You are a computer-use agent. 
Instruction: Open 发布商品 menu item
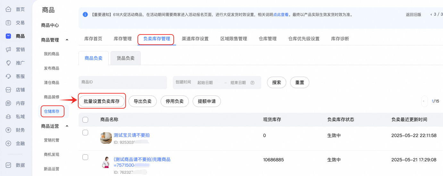coord(52,68)
